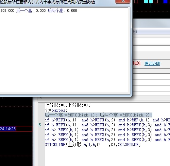Click code line starting if h=REFX(h,1)
The image size is (170, 166).
click(x=107, y=125)
